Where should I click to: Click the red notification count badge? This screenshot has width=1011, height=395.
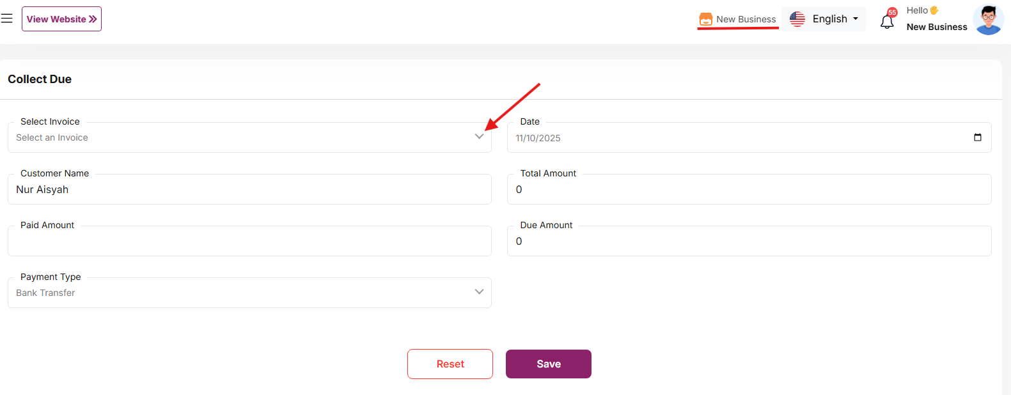[x=892, y=12]
